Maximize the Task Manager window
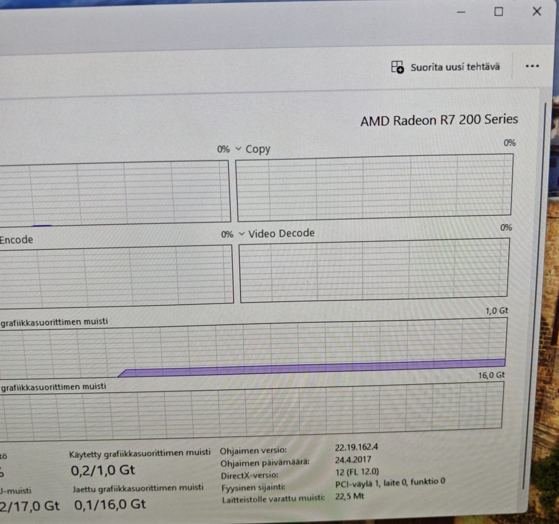559x524 pixels. click(498, 12)
